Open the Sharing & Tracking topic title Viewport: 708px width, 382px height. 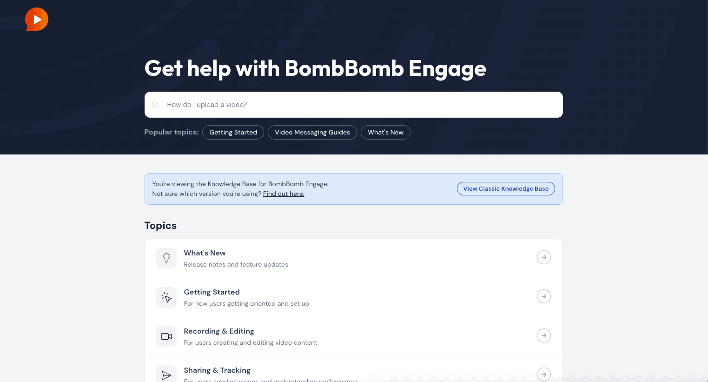[217, 370]
